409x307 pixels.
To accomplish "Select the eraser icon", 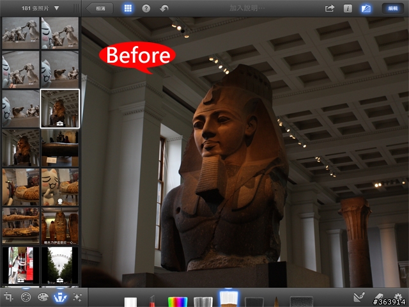I will pyautogui.click(x=378, y=297).
